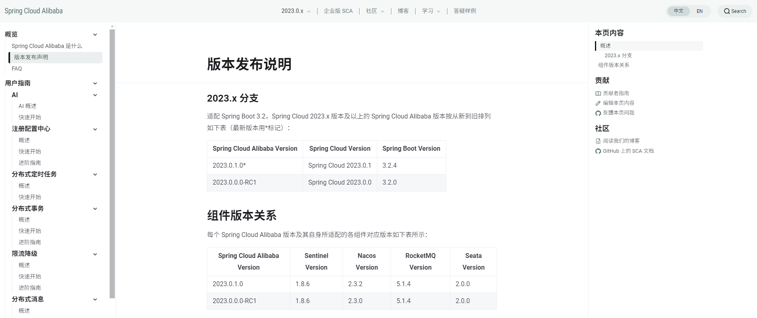Click the 2023.0.1.0* cell in the version table
Image resolution: width=757 pixels, height=318 pixels.
pos(255,166)
